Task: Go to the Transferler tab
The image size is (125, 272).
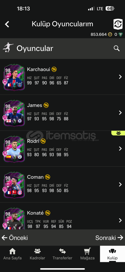Action: (x=62, y=254)
